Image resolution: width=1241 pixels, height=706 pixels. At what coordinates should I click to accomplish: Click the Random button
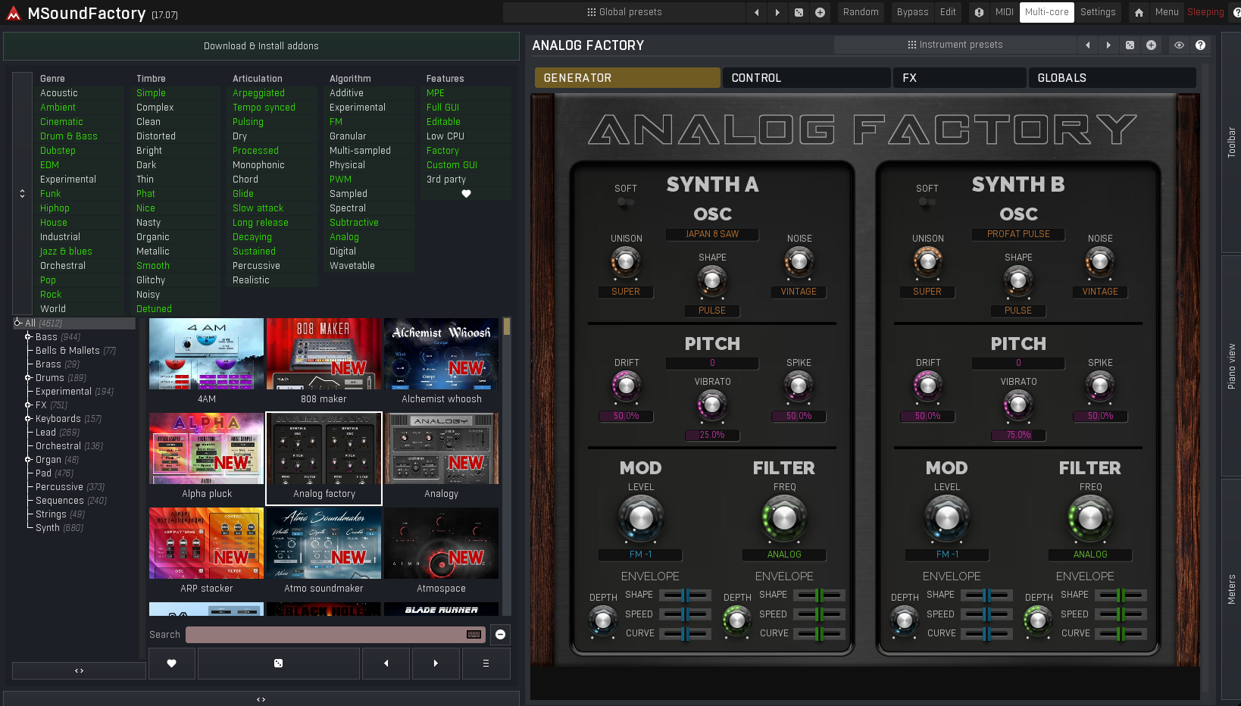(x=861, y=12)
